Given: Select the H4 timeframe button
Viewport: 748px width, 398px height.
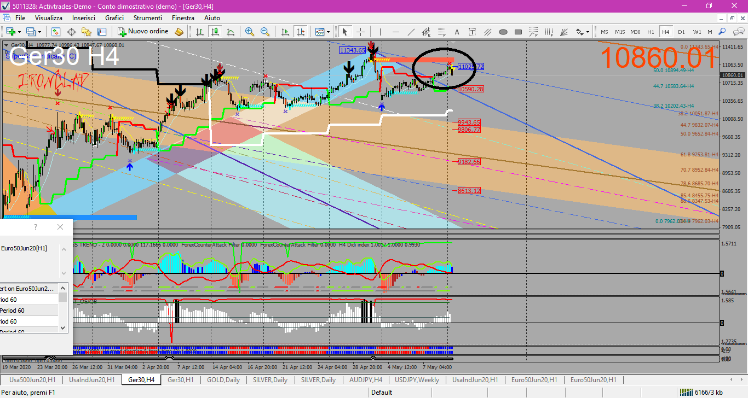Looking at the screenshot, I should (x=666, y=32).
